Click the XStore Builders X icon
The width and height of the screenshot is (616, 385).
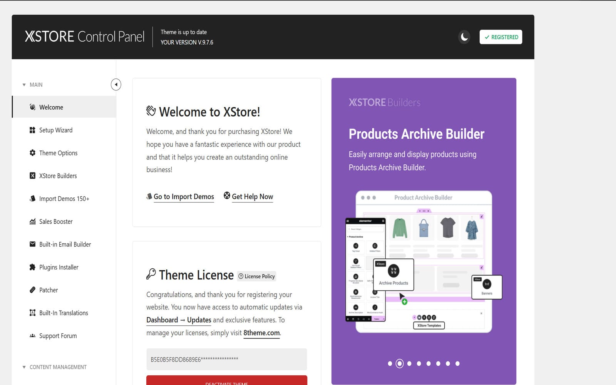click(33, 176)
